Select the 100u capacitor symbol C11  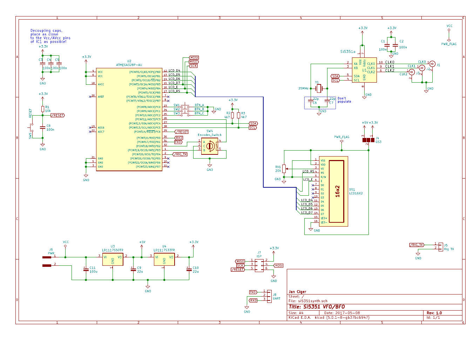(x=86, y=269)
